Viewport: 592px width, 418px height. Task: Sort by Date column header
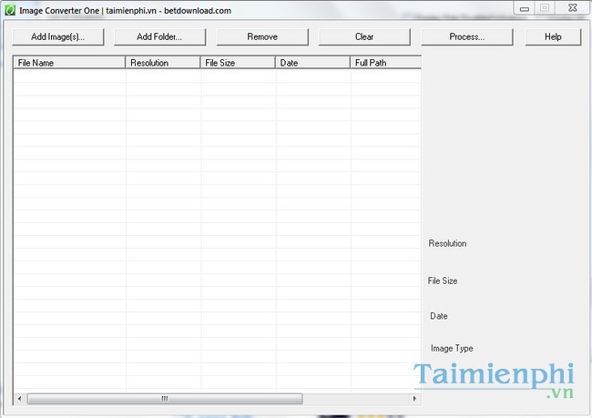tap(313, 63)
